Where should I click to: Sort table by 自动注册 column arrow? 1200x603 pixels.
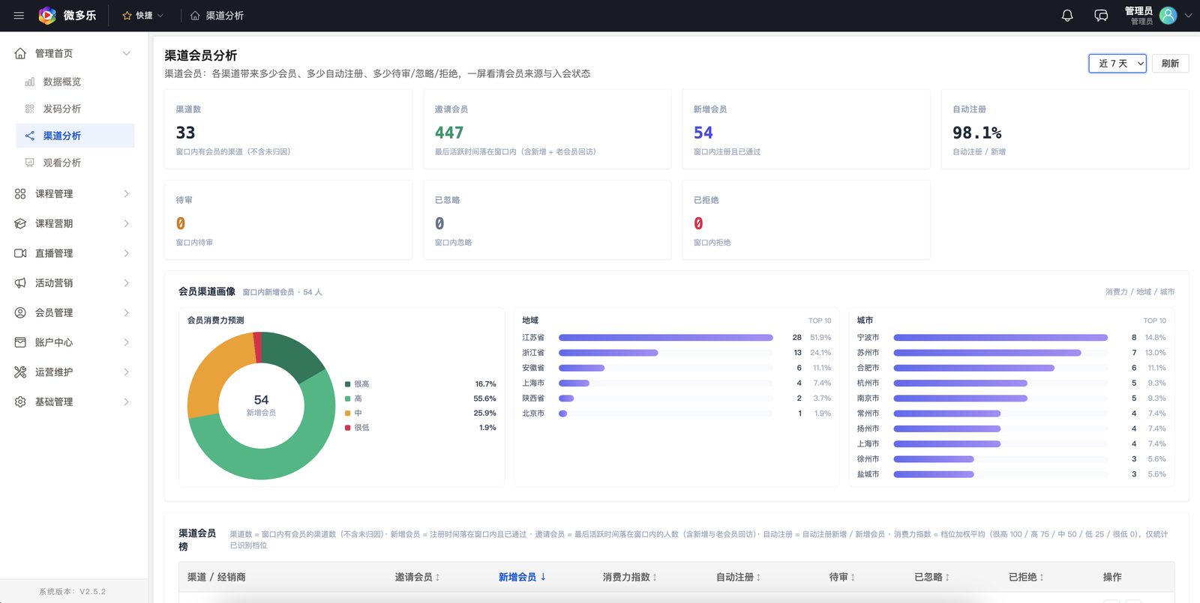758,577
